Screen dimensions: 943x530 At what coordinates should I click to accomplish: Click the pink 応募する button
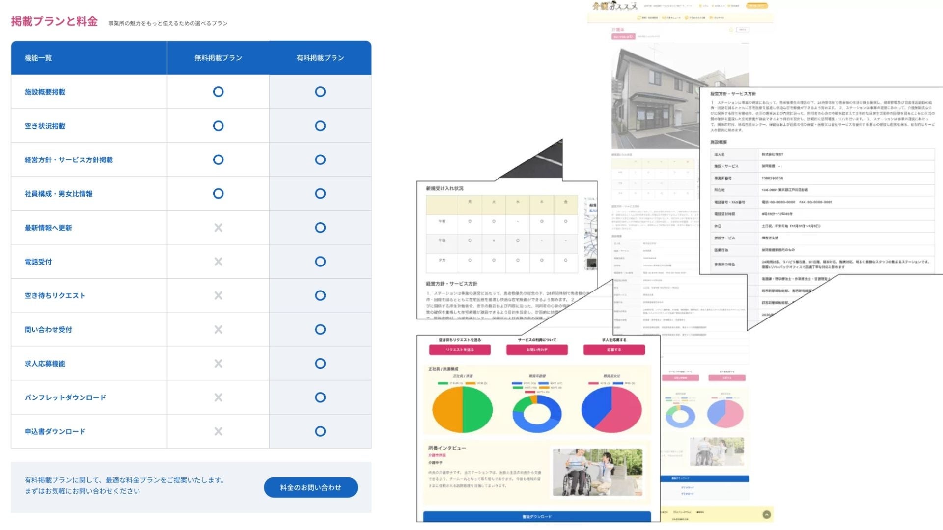614,350
